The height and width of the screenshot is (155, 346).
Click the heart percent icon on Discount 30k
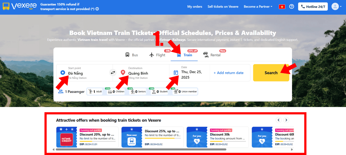tap(196, 141)
